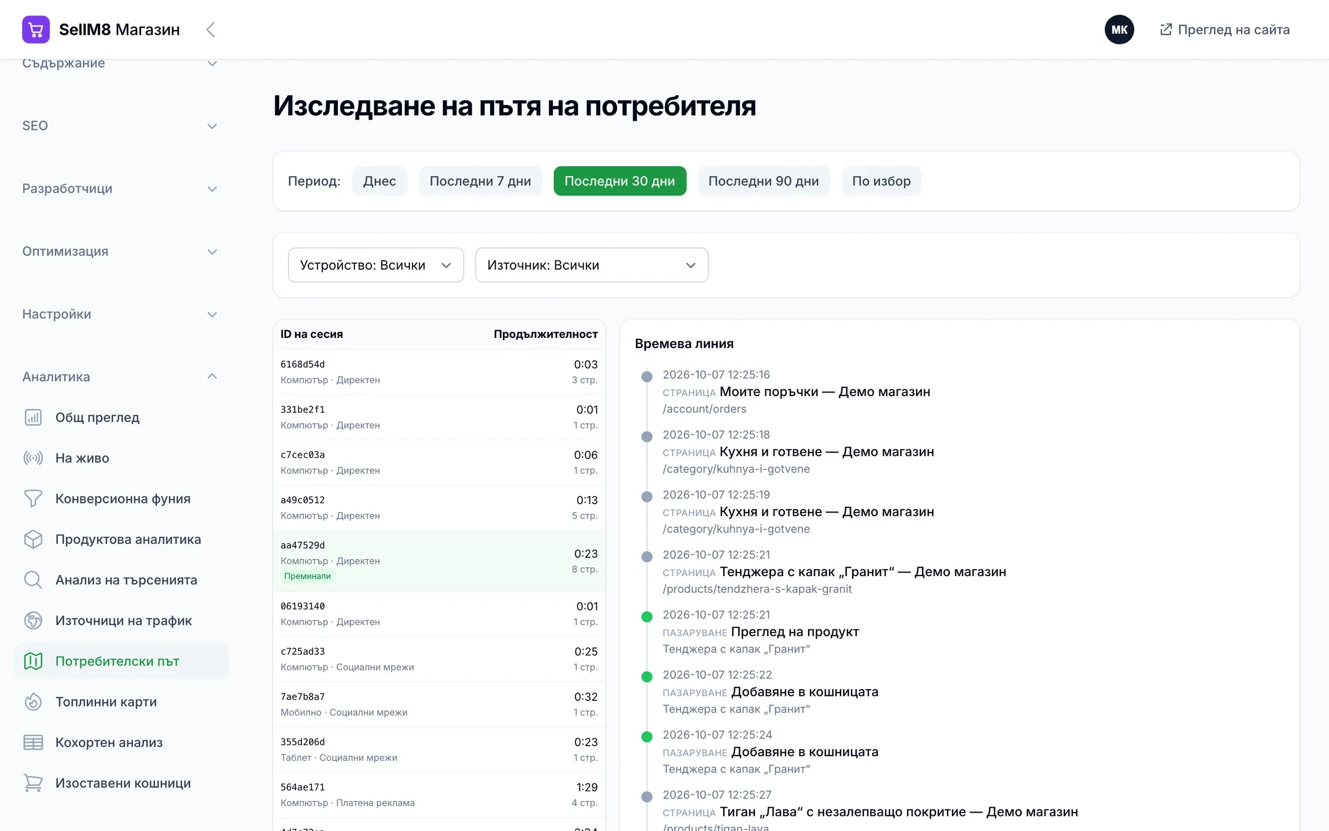The height and width of the screenshot is (831, 1329).
Task: Open Преглед на сайта link
Action: pyautogui.click(x=1225, y=29)
